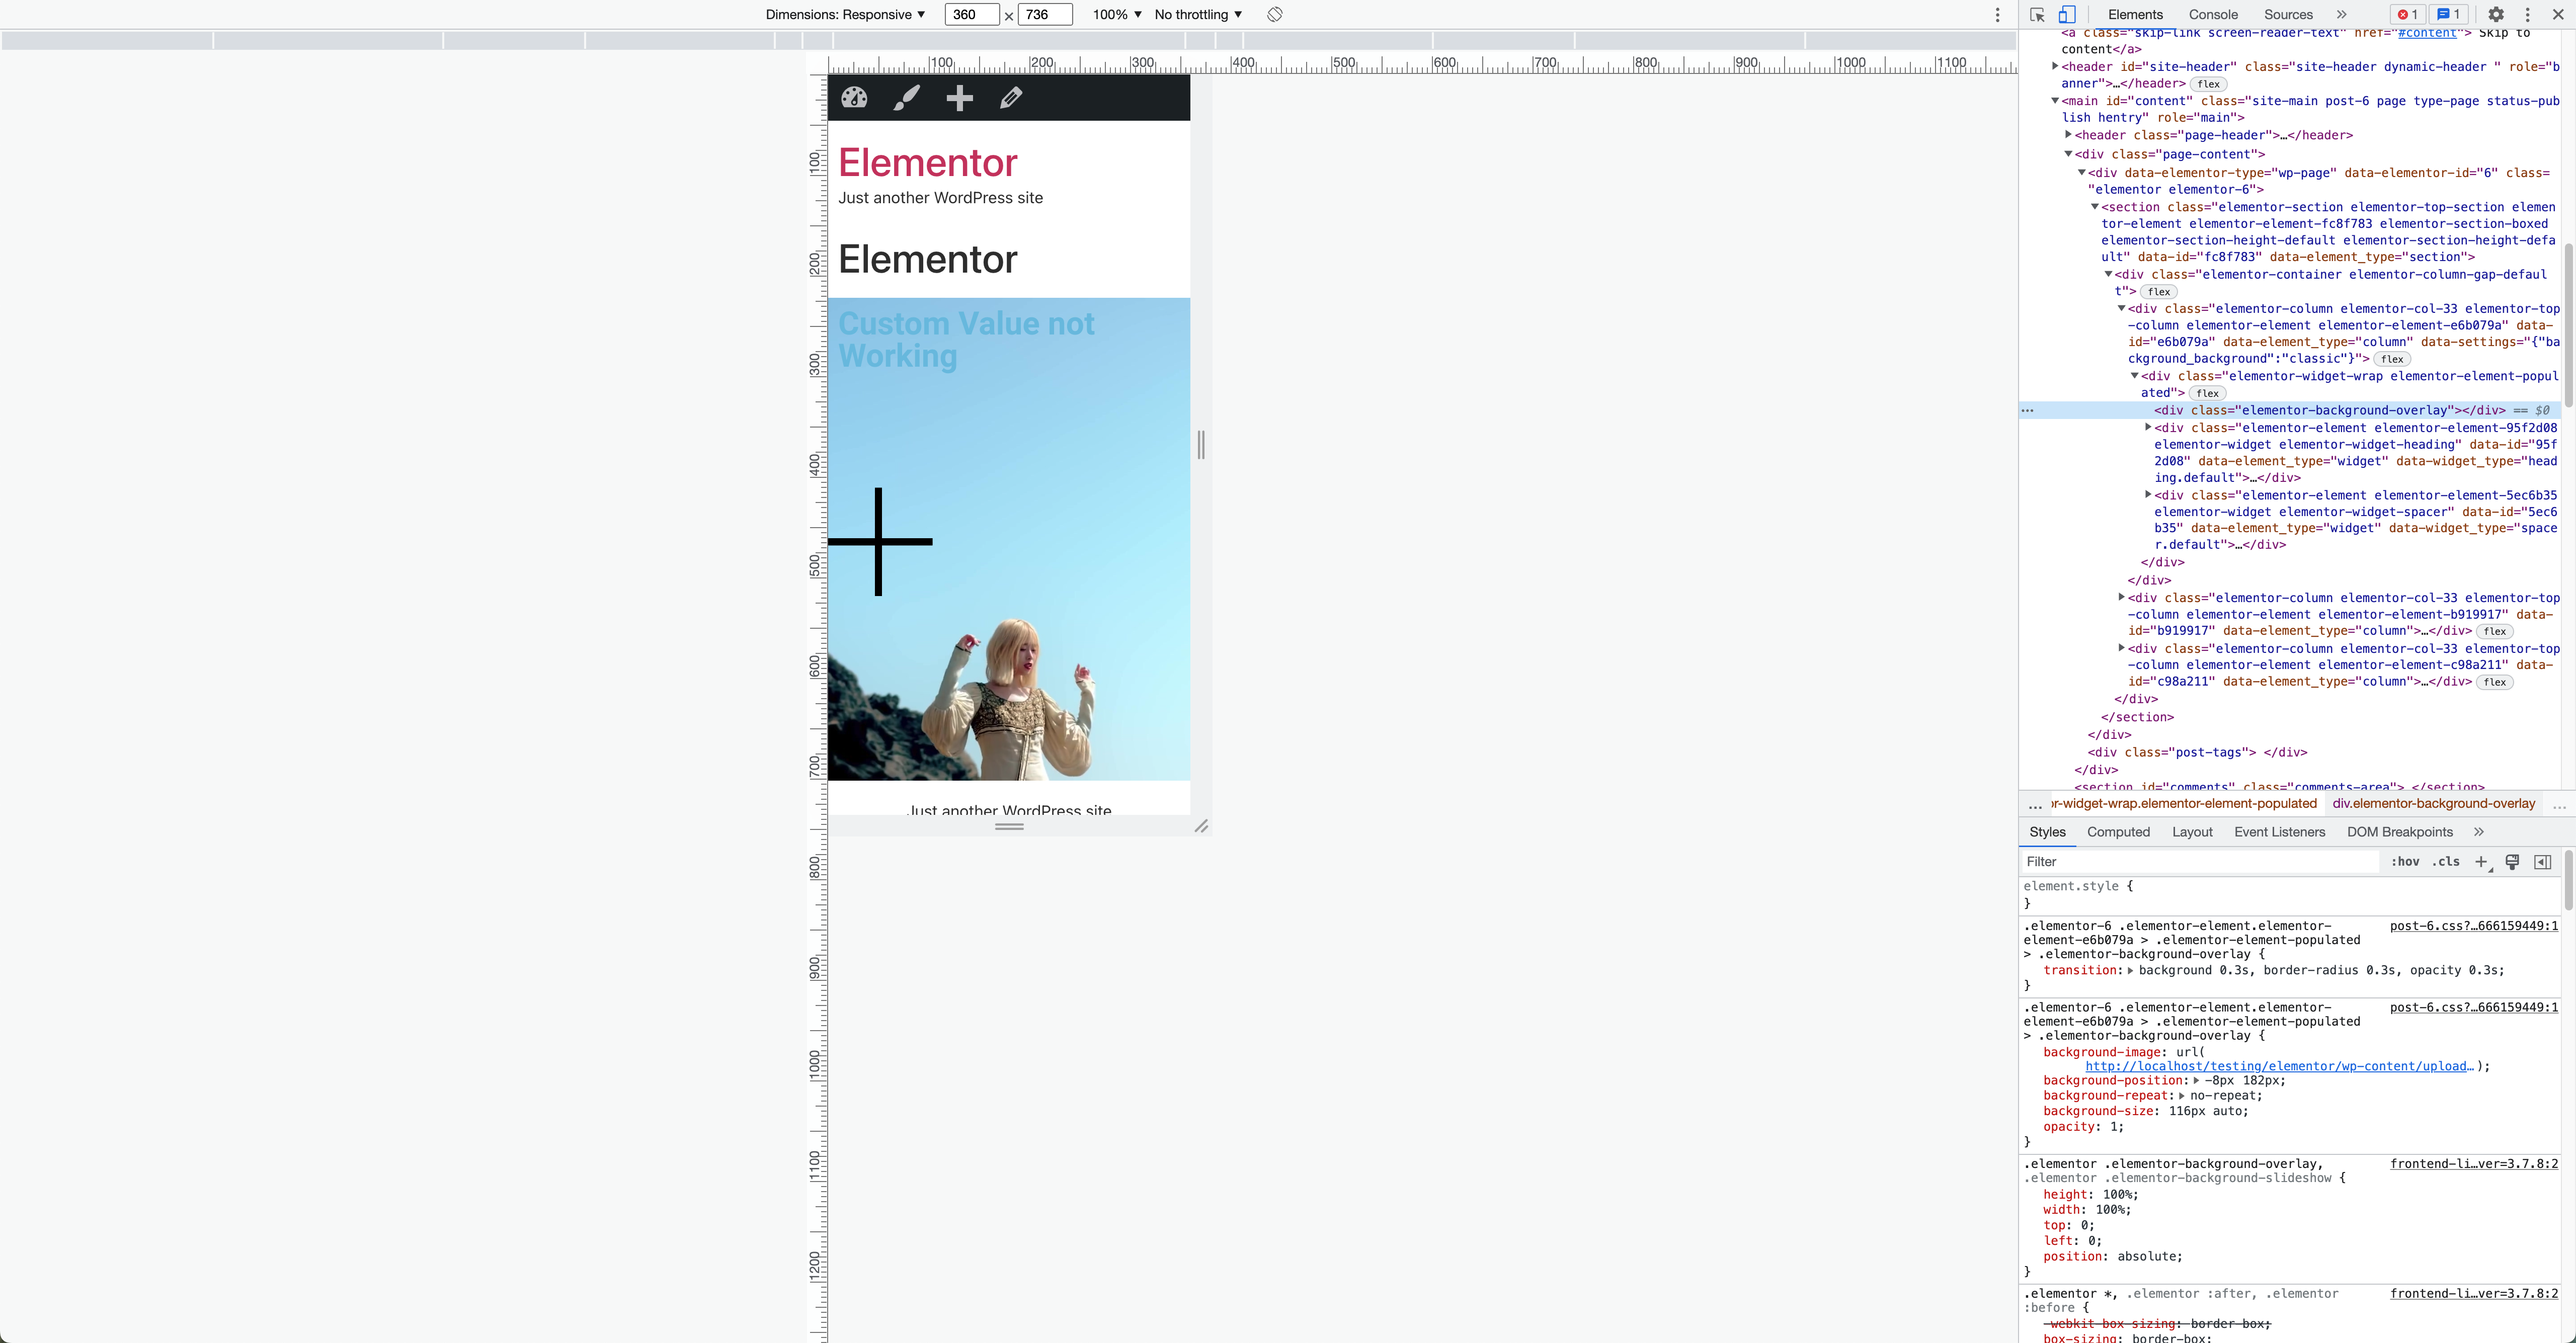Expand the elementor-widget-spacer div node
This screenshot has height=1343, width=2576.
click(x=2148, y=494)
